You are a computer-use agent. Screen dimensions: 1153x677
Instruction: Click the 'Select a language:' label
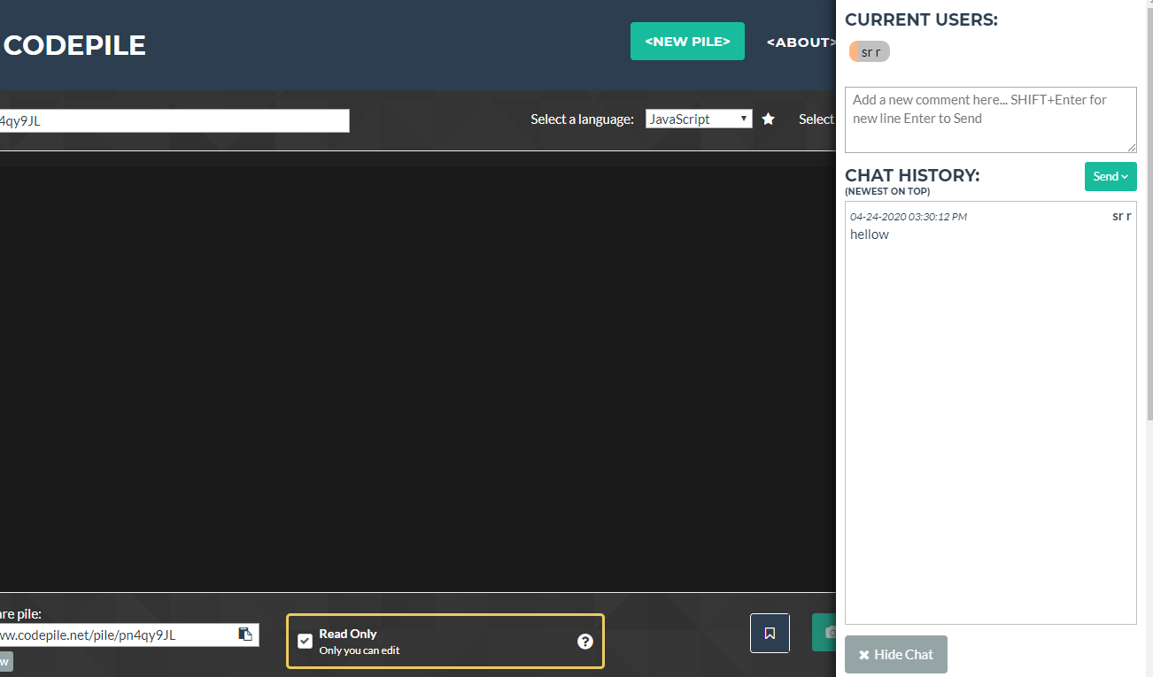pos(582,119)
